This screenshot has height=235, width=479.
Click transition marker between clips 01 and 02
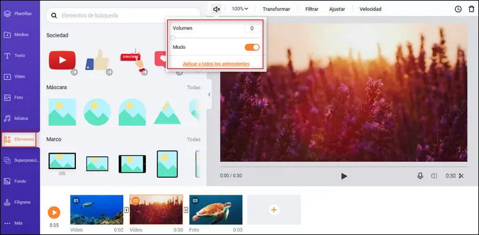(126, 210)
